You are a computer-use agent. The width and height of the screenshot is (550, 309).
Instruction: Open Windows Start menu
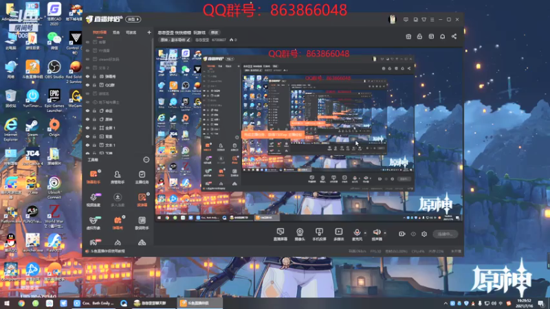click(6, 304)
